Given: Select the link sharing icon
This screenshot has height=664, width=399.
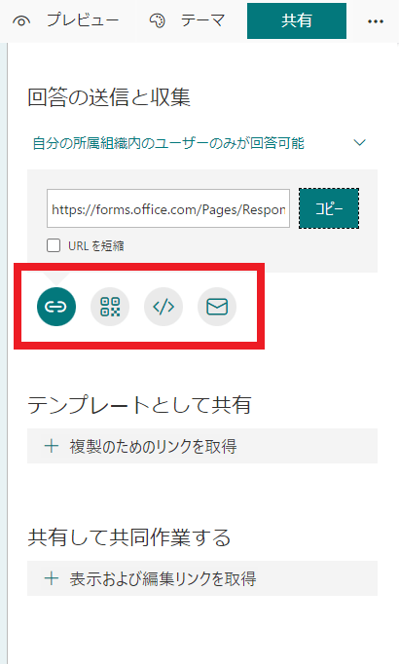Looking at the screenshot, I should pos(56,307).
